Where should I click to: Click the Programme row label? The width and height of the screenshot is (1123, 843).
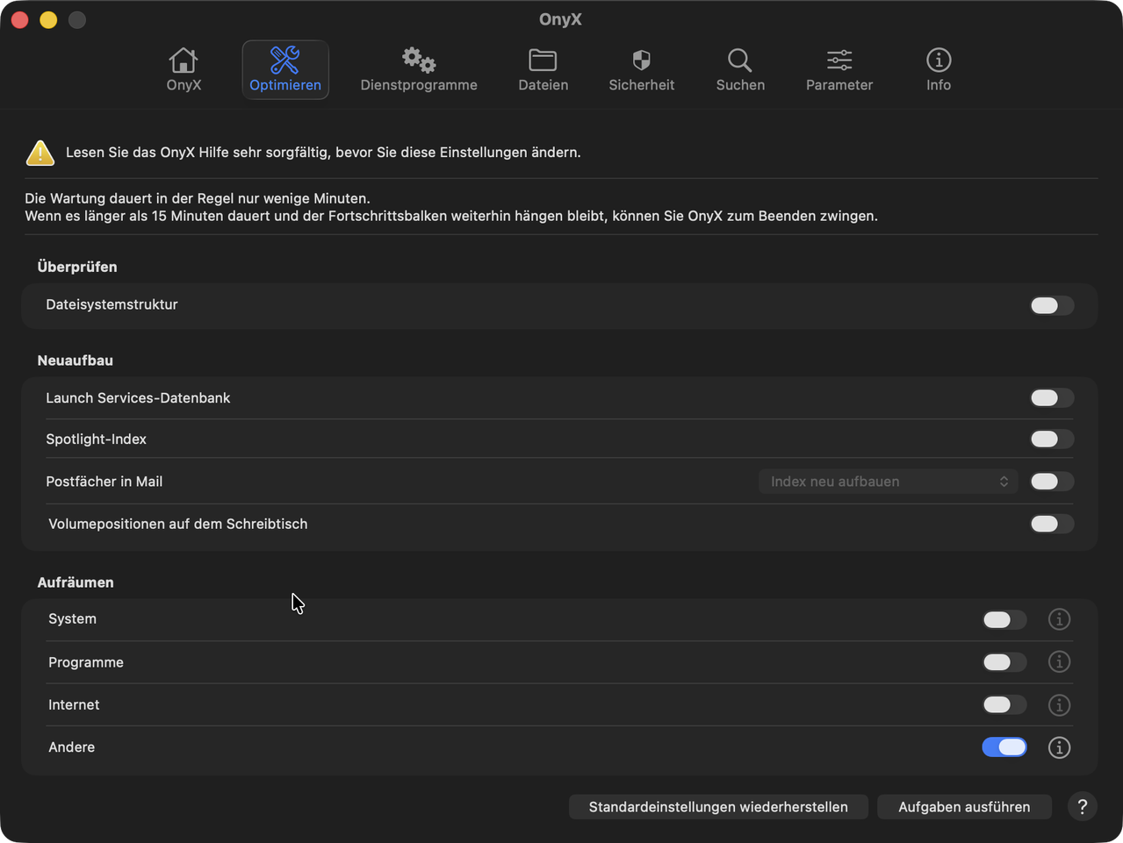coord(85,662)
